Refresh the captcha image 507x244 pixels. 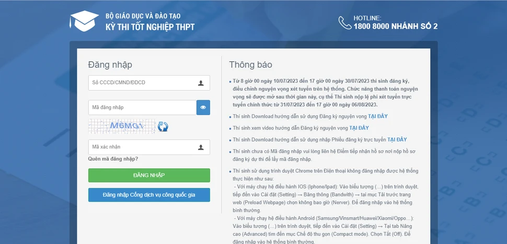(163, 126)
